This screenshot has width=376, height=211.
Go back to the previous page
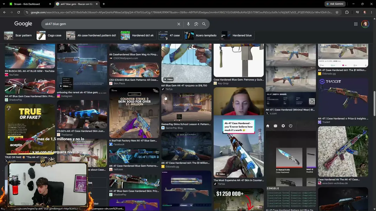4,12
